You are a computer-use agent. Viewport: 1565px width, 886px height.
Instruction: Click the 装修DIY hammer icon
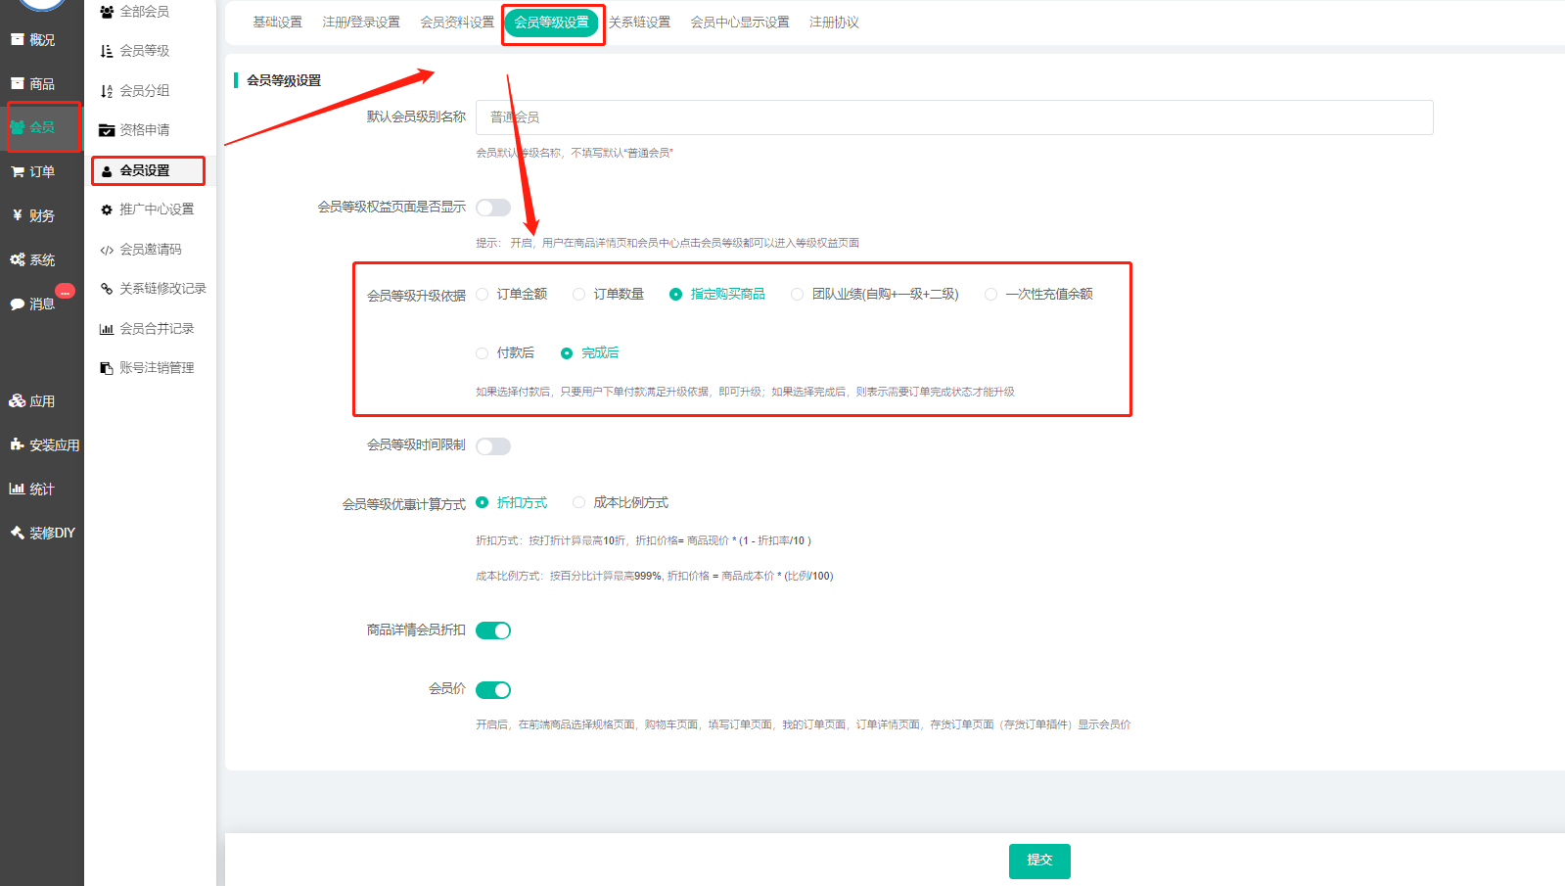[17, 533]
